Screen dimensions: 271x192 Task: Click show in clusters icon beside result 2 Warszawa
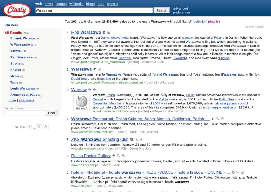[100, 69]
